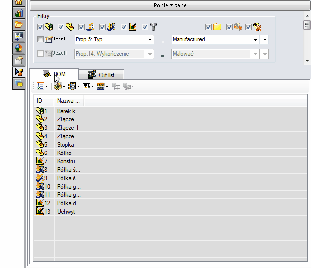Toggle the yellow folder filter checkbox

coord(208,27)
